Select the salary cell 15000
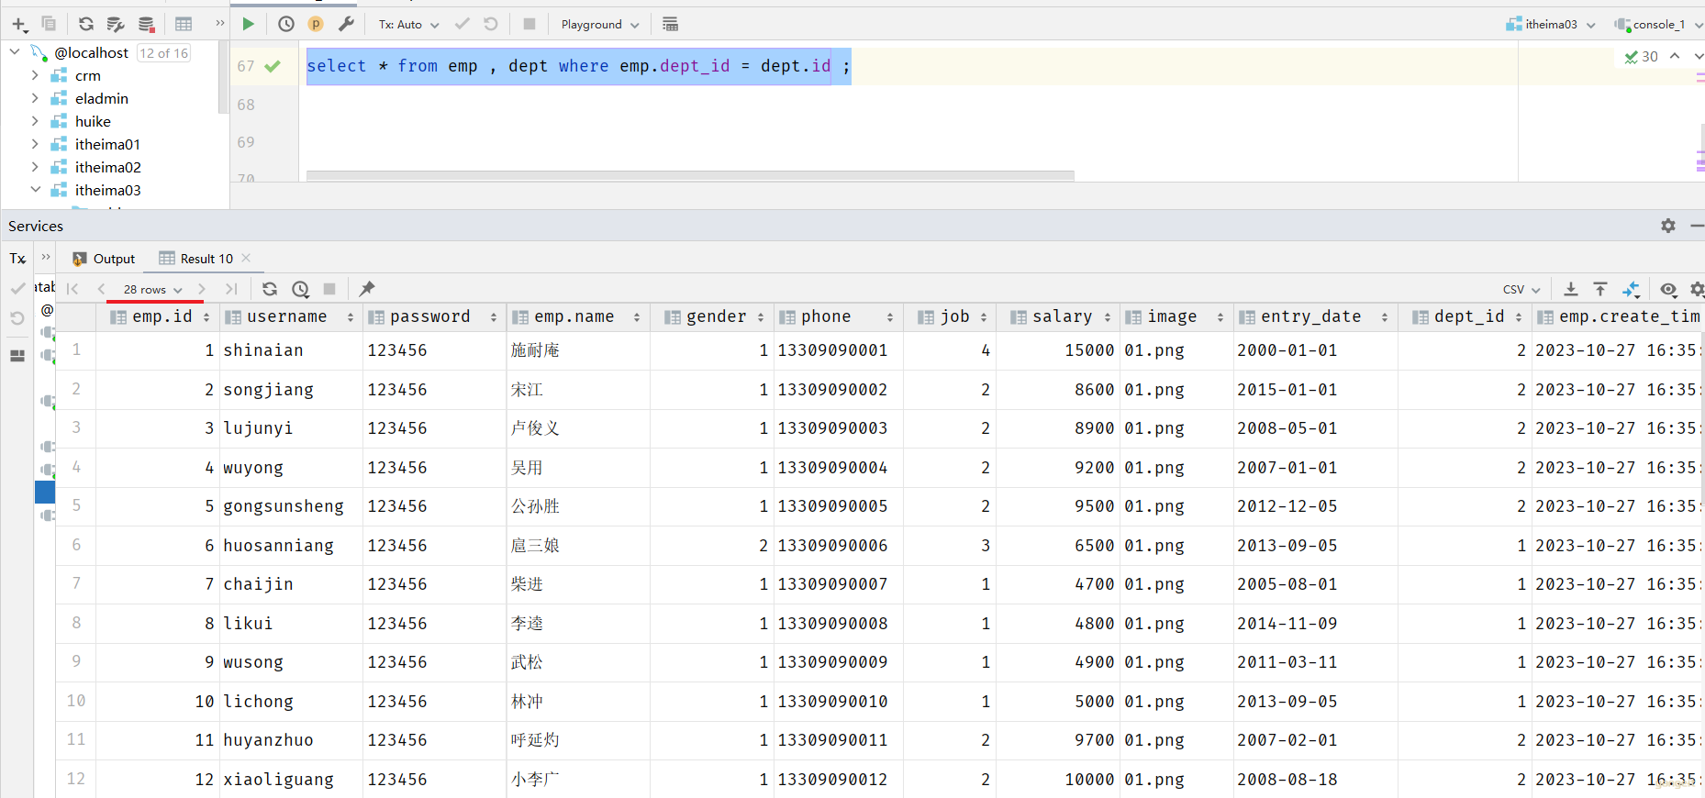 (1058, 350)
